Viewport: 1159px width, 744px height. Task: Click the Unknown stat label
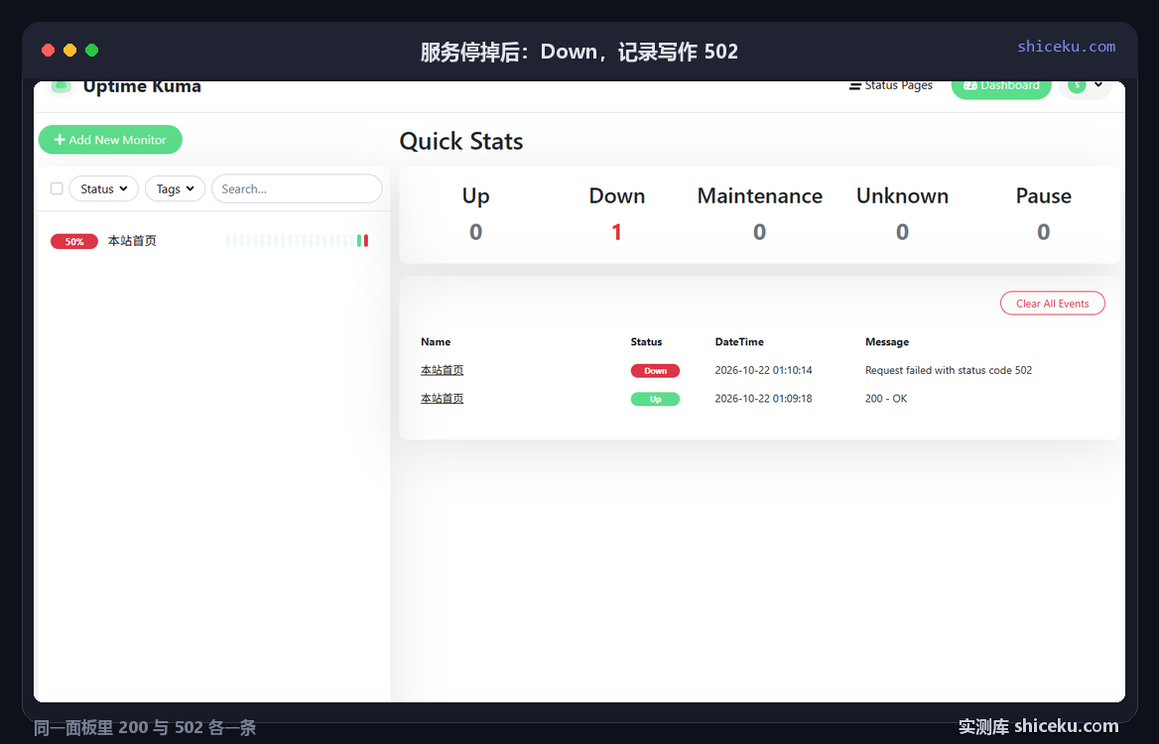(903, 195)
